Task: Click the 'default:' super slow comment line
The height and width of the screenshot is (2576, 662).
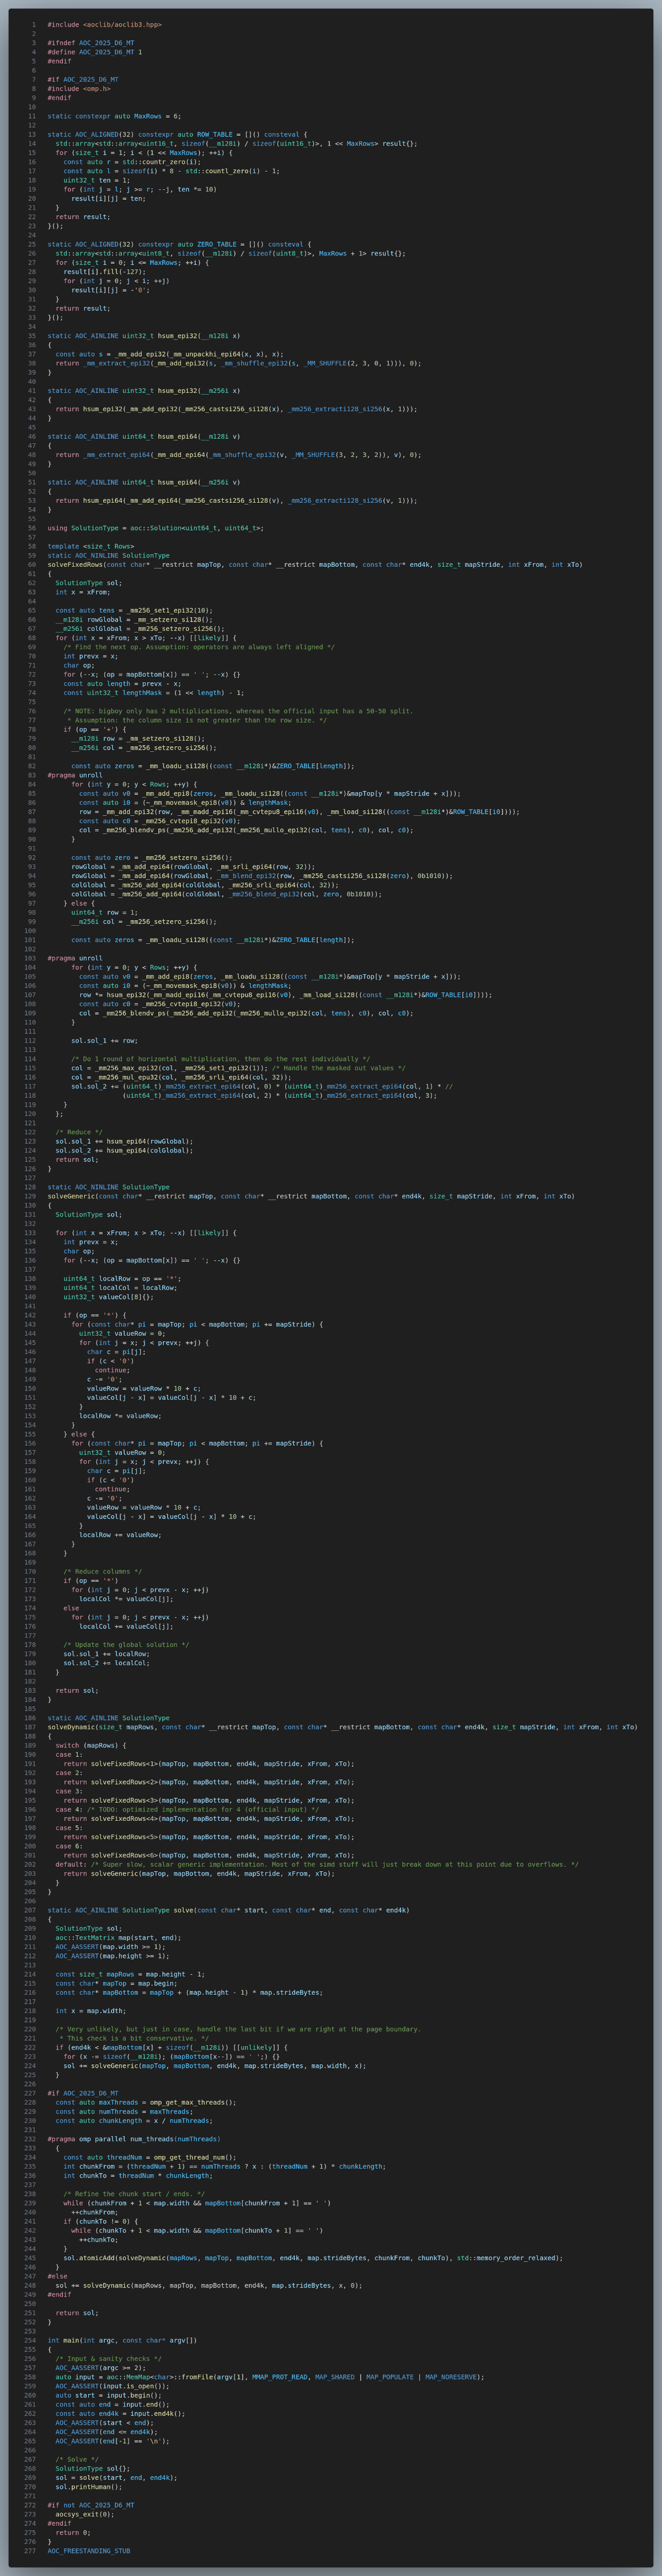Action: (x=317, y=1866)
